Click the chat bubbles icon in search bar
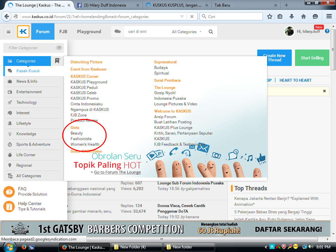 point(118,31)
